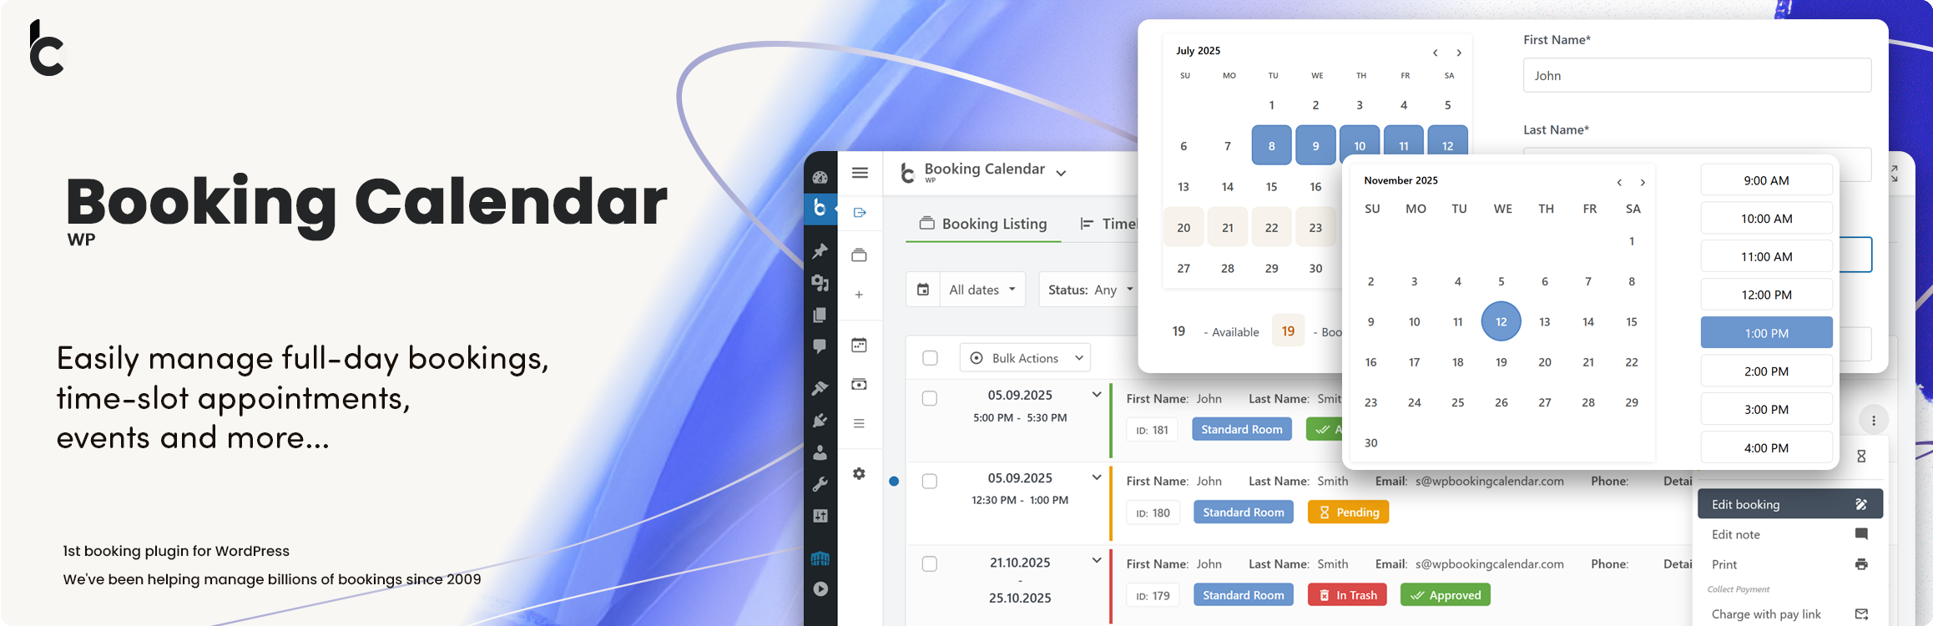Toggle the hamburger menu icon

pyautogui.click(x=860, y=173)
